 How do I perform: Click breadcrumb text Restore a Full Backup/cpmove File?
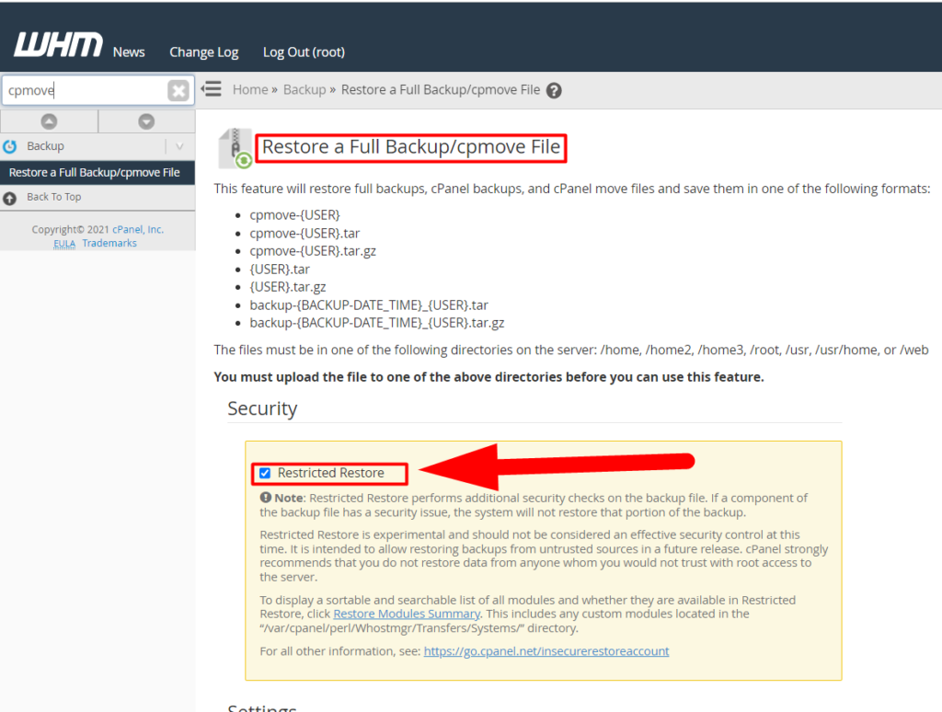(441, 89)
